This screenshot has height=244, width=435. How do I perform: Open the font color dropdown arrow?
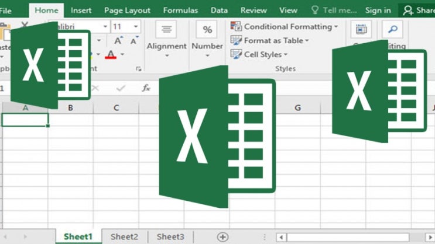click(x=122, y=54)
